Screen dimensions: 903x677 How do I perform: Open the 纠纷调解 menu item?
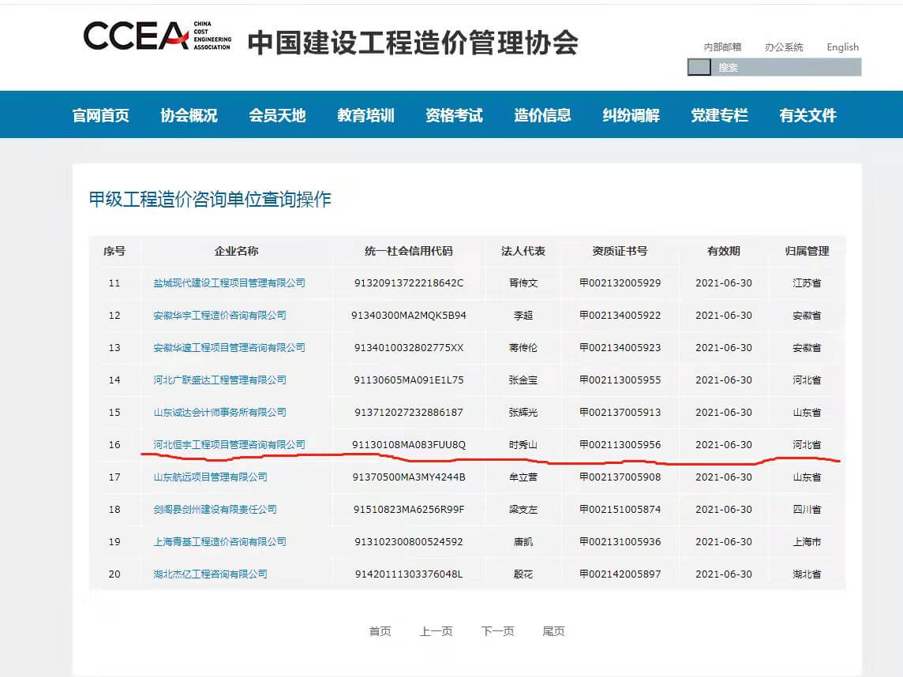(x=631, y=115)
